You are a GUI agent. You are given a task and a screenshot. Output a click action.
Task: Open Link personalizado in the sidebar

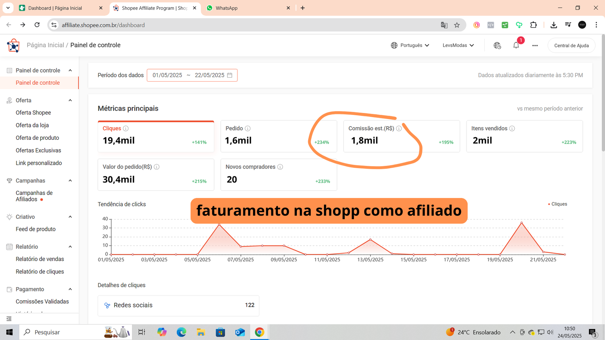click(39, 163)
